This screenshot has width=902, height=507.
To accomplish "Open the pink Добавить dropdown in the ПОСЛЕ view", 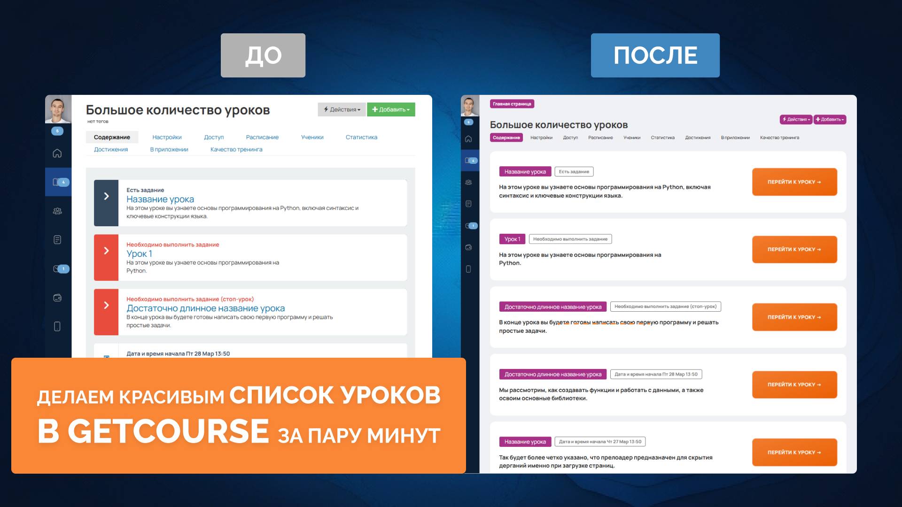I will 830,120.
